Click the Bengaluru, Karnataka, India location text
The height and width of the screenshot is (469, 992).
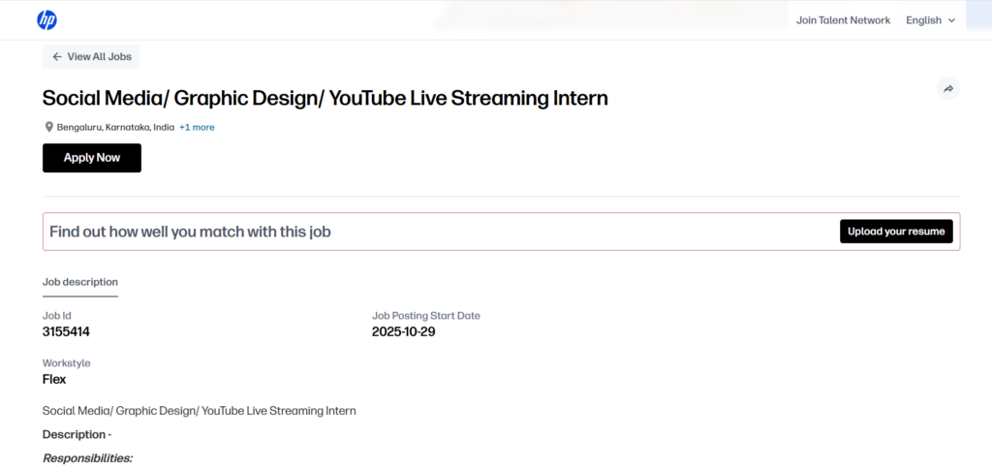(115, 127)
